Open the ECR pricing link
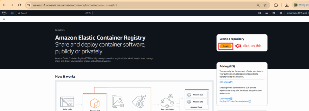 coord(226,82)
